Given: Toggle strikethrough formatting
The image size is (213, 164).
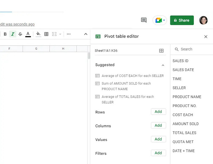Looking at the screenshot, I should click(20, 34).
